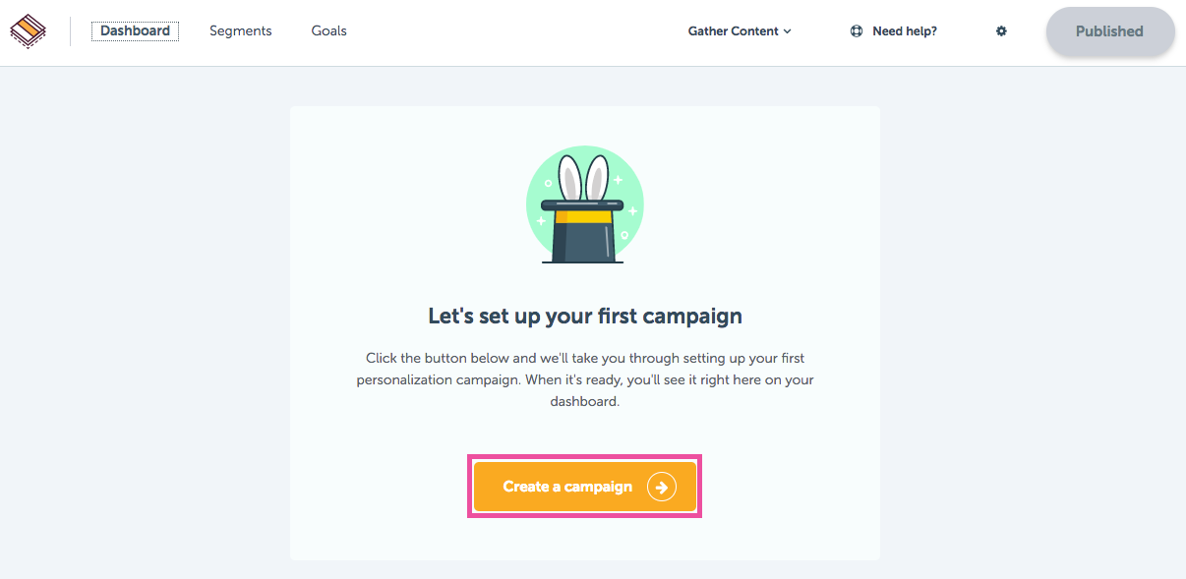Click the "Let's set up your first campaign" heading
The image size is (1186, 579).
pos(585,317)
